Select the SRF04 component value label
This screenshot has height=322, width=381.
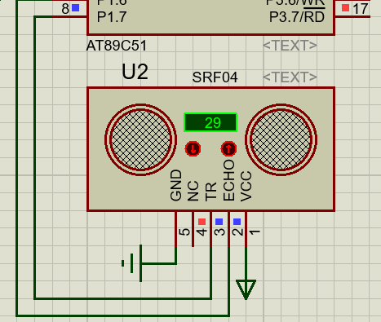tap(215, 77)
